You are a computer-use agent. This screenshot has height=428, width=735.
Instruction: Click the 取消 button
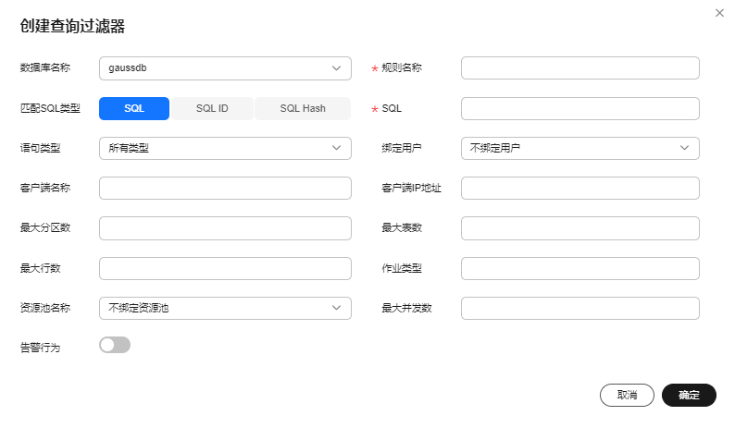(x=627, y=396)
